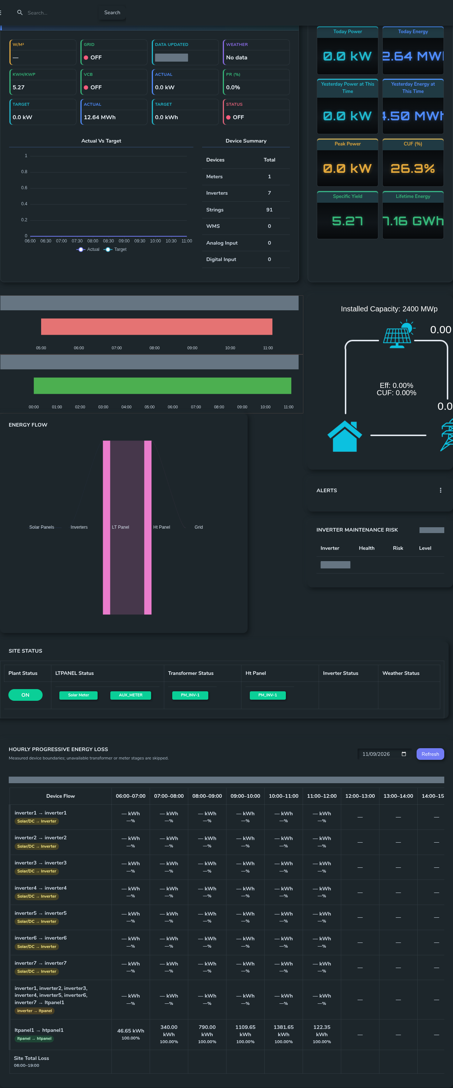The image size is (453, 1088).
Task: Click the 11/09/2026 date field
Action: pyautogui.click(x=383, y=754)
